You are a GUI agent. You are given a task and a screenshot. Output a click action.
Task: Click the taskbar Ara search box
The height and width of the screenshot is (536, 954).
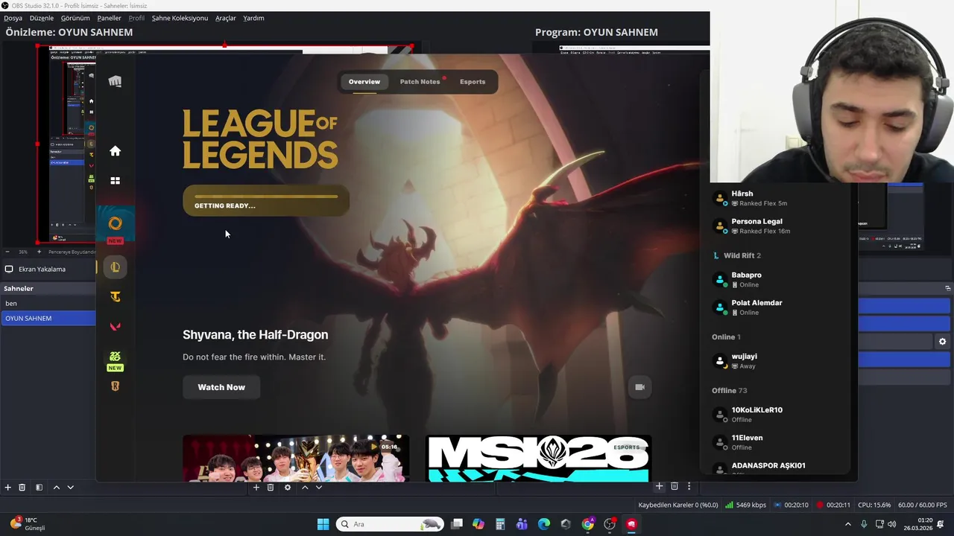[391, 524]
